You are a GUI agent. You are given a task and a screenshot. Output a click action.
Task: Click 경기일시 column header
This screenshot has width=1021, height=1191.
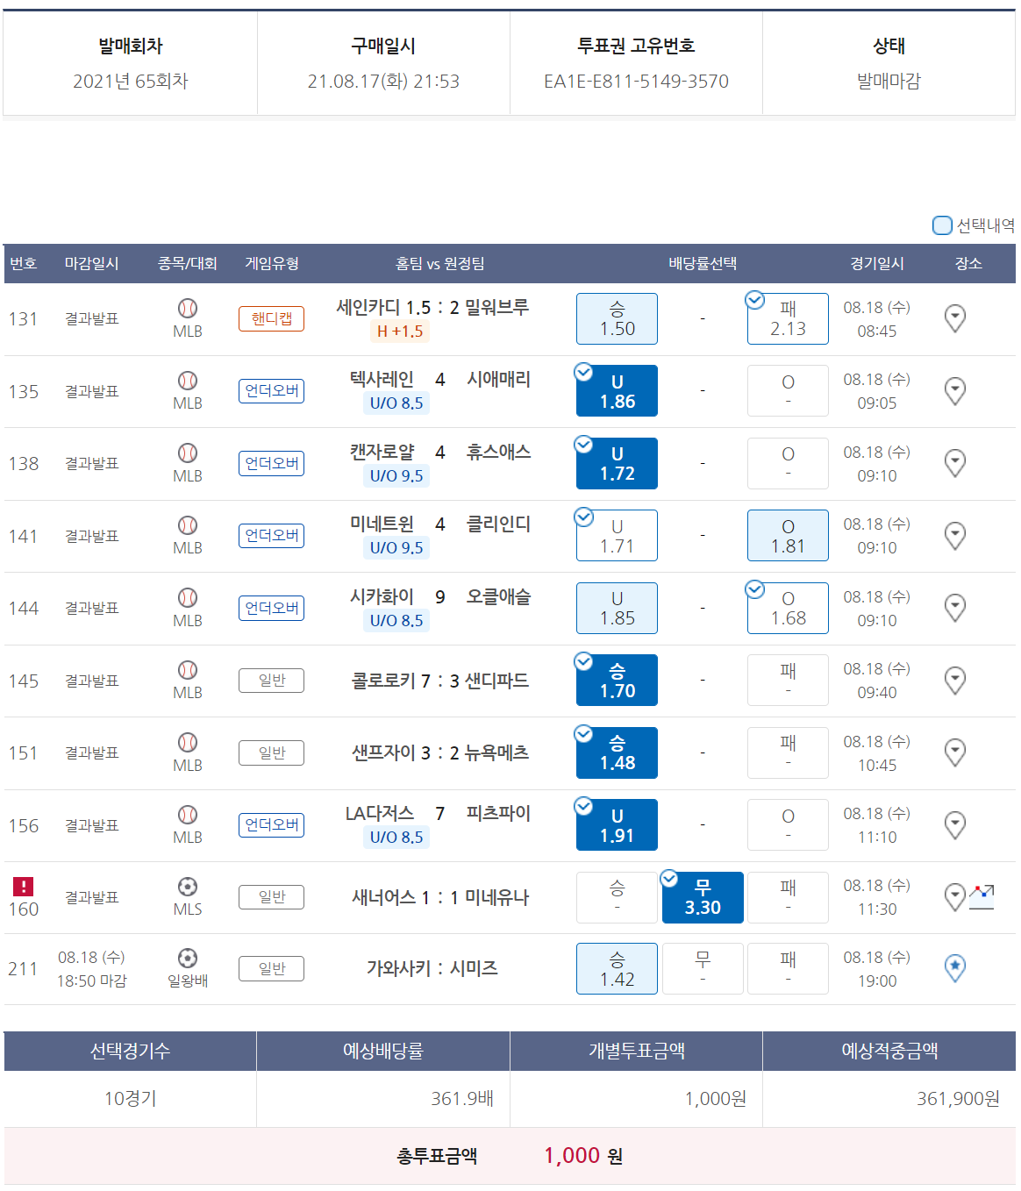(x=877, y=263)
